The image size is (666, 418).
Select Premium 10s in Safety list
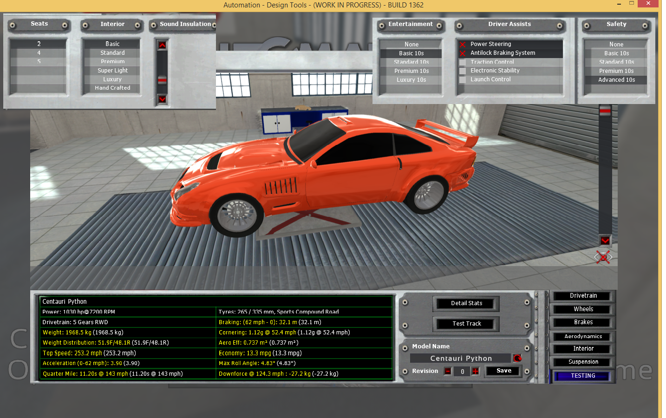coord(616,71)
